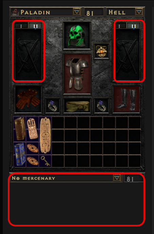The image size is (154, 234).
Task: Select the blue tome in inventory
Action: [20, 155]
